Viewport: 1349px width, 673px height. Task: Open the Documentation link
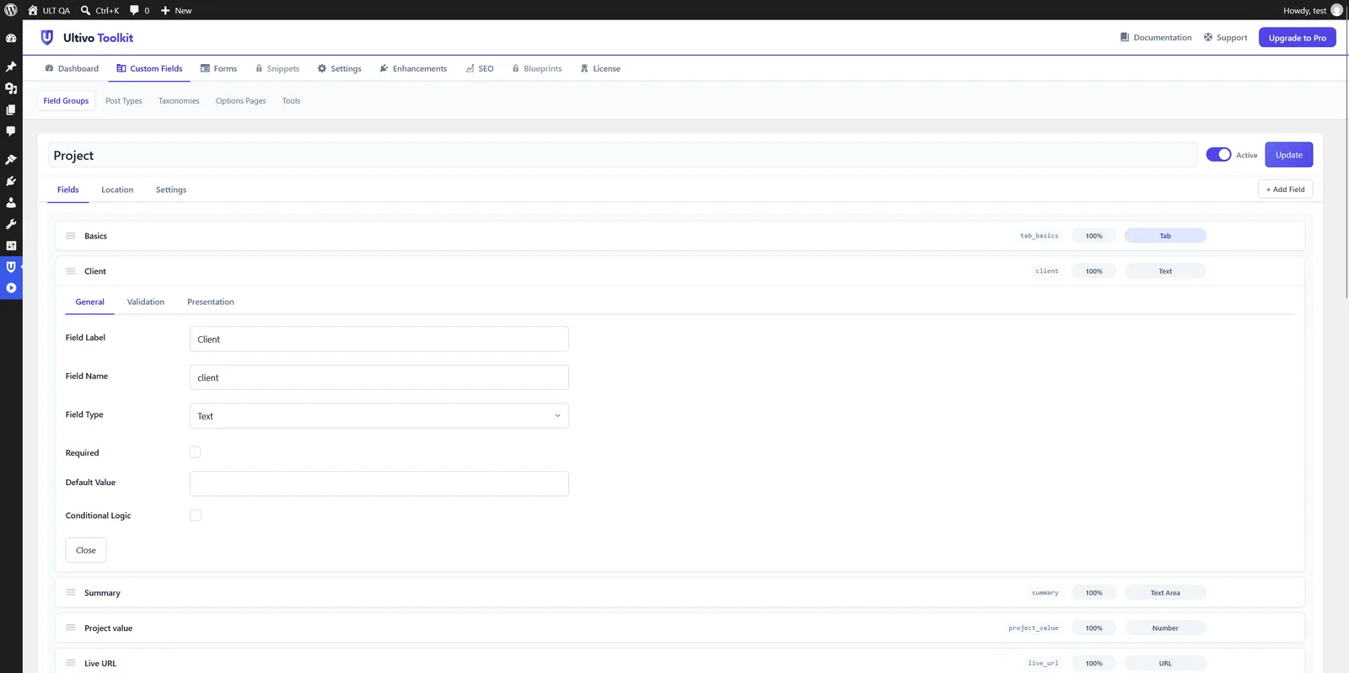coord(1156,38)
